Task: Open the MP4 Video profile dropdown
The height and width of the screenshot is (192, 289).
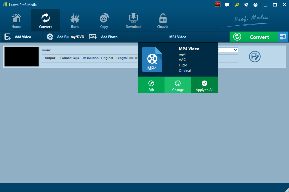Action: (x=177, y=37)
